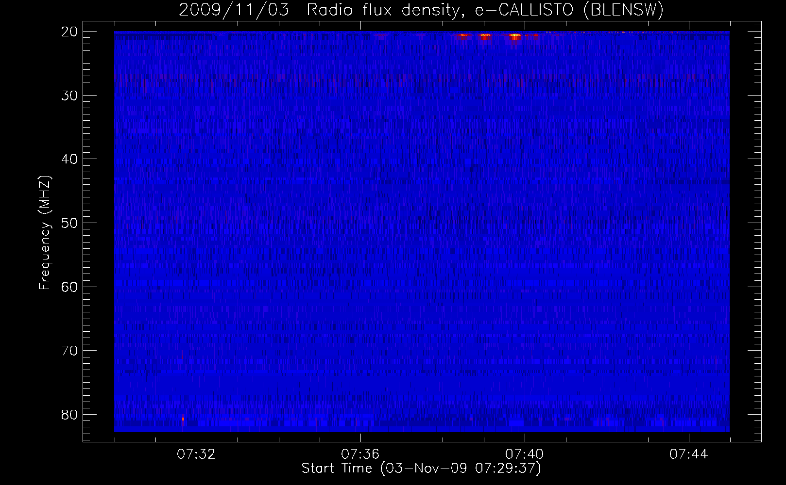Viewport: 786px width, 485px height.
Task: Click the 60 MHz frequency label
Action: [x=69, y=287]
